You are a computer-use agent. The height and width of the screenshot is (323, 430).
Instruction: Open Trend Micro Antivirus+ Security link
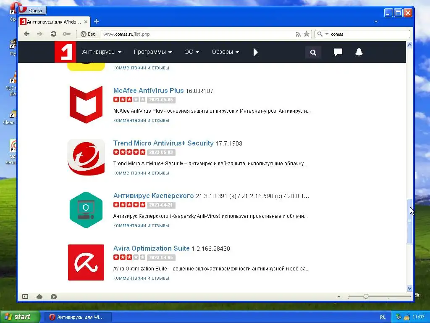tap(163, 143)
